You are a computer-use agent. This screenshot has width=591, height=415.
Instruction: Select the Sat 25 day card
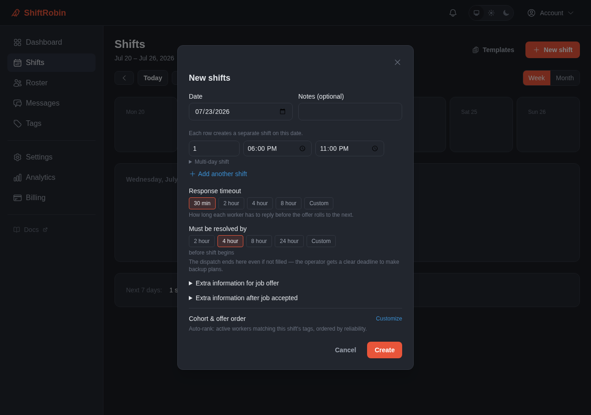(481, 125)
